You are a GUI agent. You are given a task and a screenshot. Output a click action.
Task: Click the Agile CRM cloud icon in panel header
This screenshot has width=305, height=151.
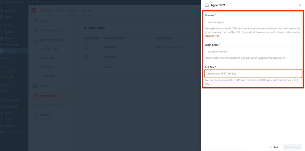pos(207,5)
